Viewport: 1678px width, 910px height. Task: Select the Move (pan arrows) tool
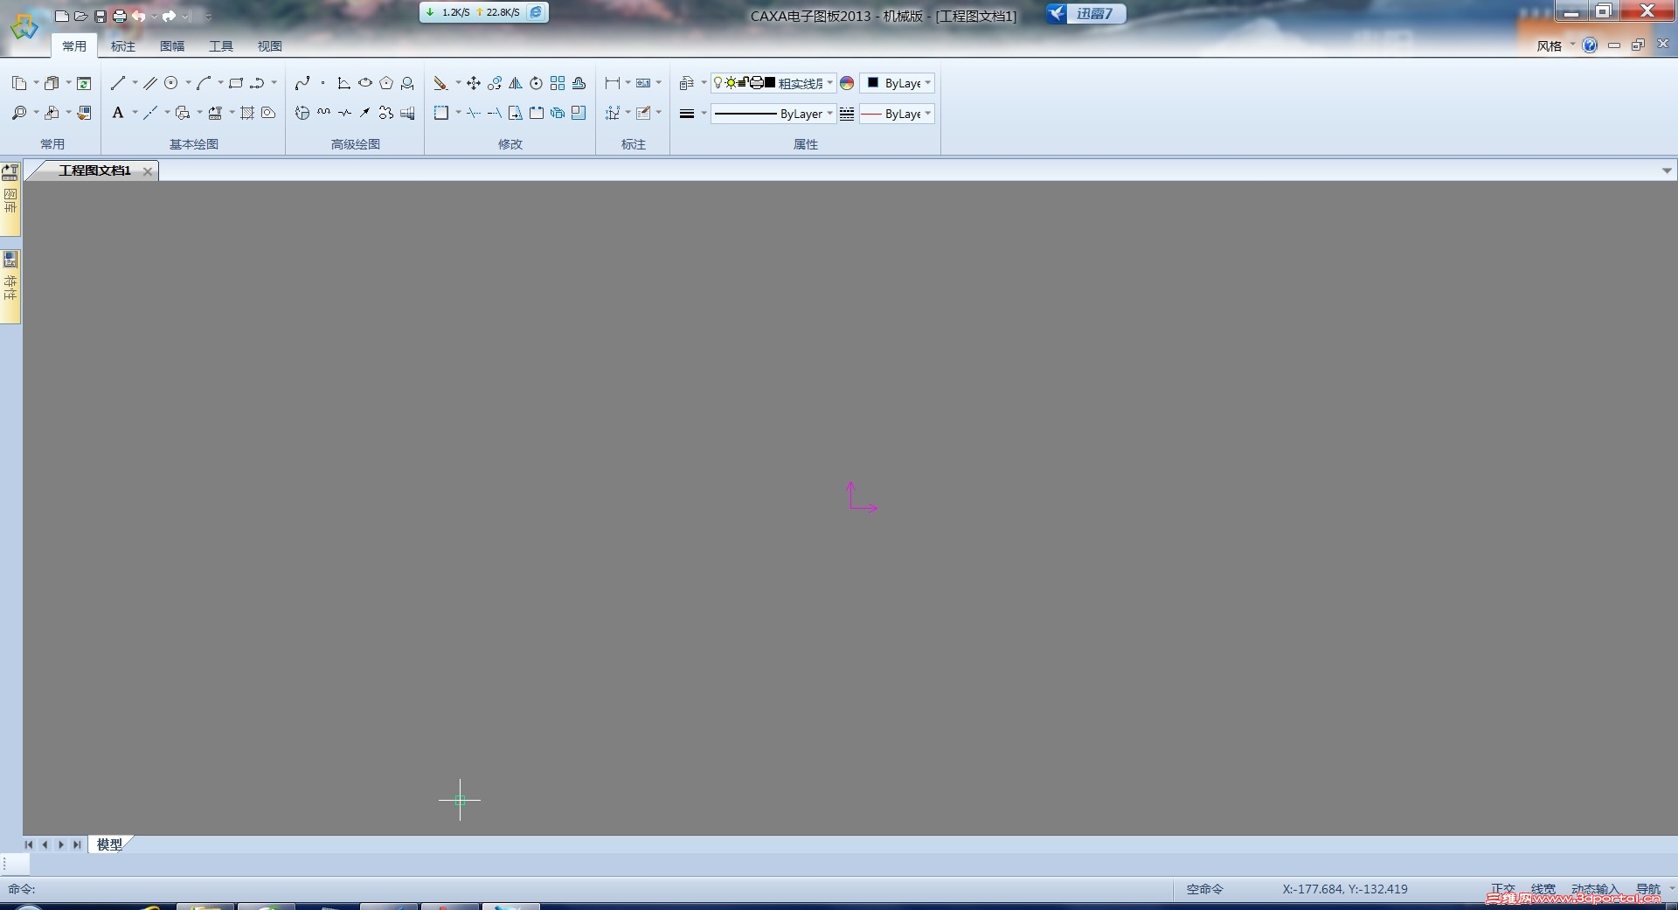[x=473, y=83]
